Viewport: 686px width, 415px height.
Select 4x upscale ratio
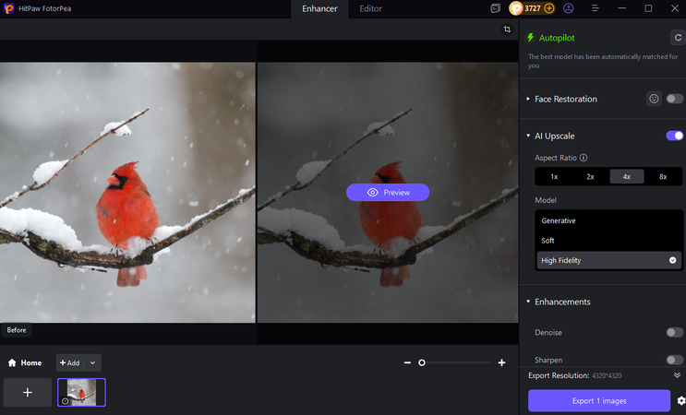point(627,176)
